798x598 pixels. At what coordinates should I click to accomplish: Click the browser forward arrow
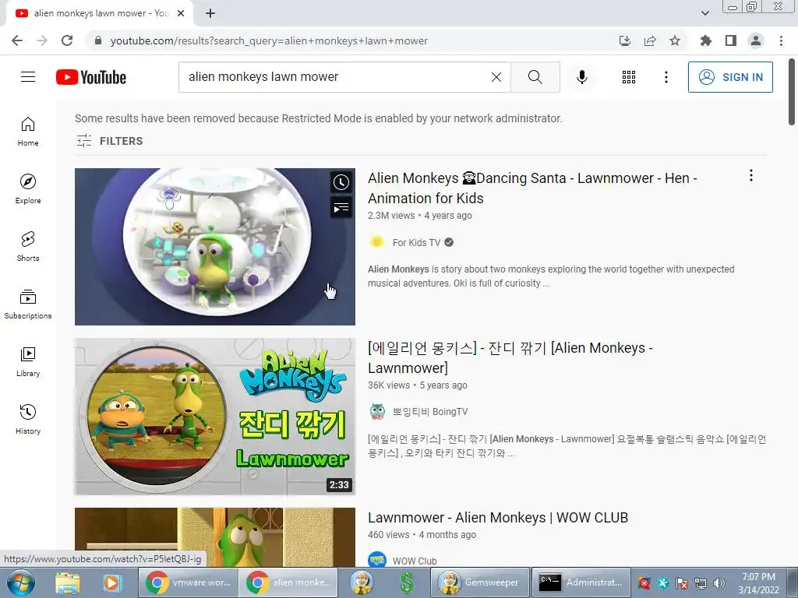coord(42,40)
